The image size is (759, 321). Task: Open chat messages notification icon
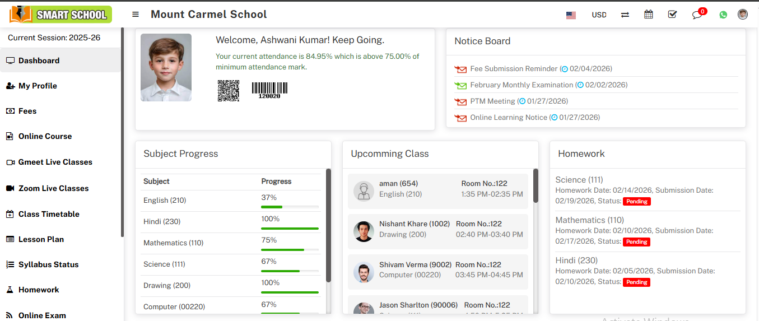tap(697, 15)
